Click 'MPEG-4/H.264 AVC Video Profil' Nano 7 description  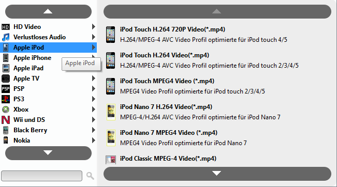pos(200,117)
